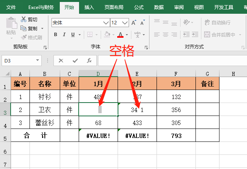Cancel entry with formula bar X
247x169 pixels.
pos(61,61)
